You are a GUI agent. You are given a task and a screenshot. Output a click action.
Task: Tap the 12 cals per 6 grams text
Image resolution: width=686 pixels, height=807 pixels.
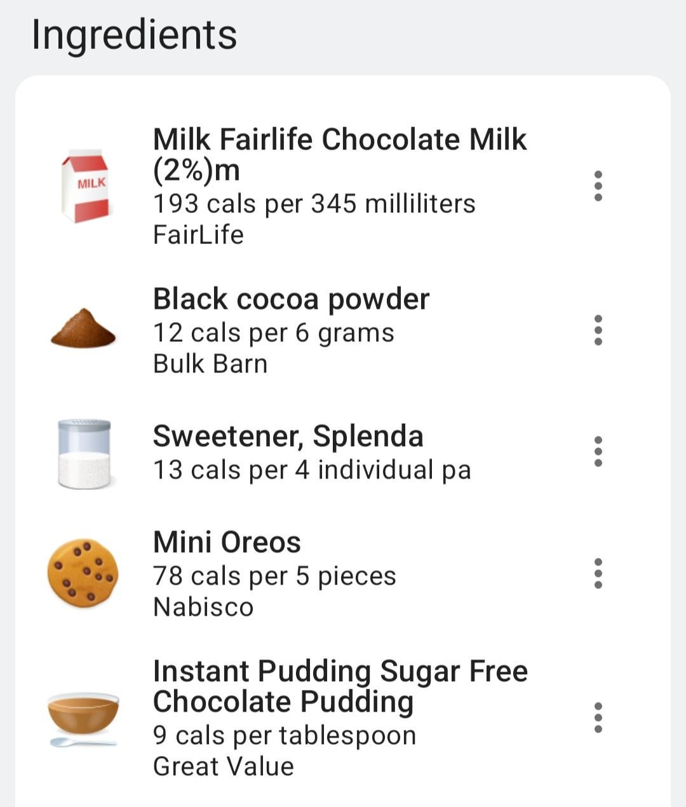point(273,333)
